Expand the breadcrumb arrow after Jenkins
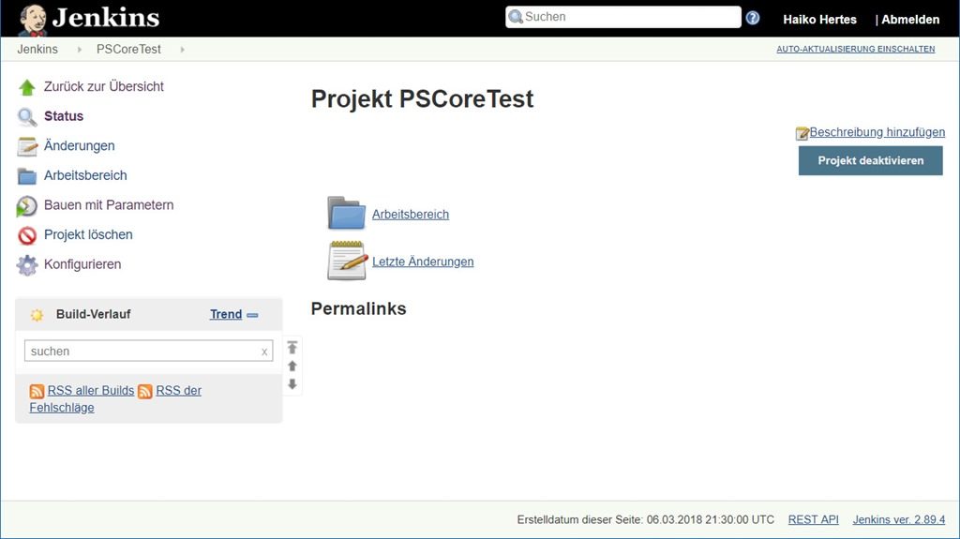The width and height of the screenshot is (960, 539). pyautogui.click(x=80, y=50)
